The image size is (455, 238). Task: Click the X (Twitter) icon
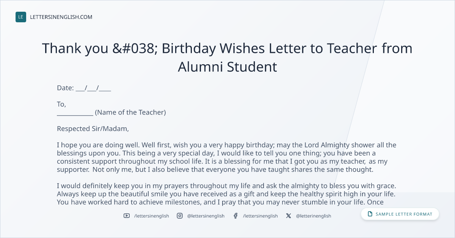[289, 216]
